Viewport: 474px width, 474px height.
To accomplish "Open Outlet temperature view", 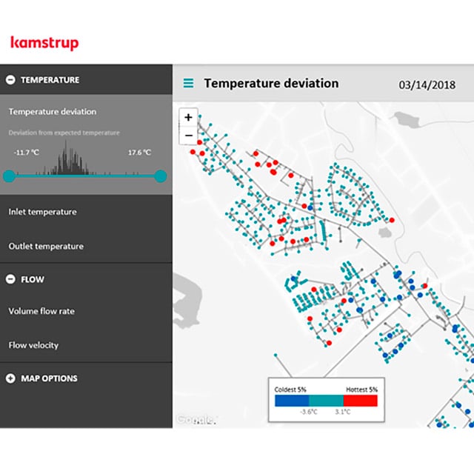I will [46, 246].
